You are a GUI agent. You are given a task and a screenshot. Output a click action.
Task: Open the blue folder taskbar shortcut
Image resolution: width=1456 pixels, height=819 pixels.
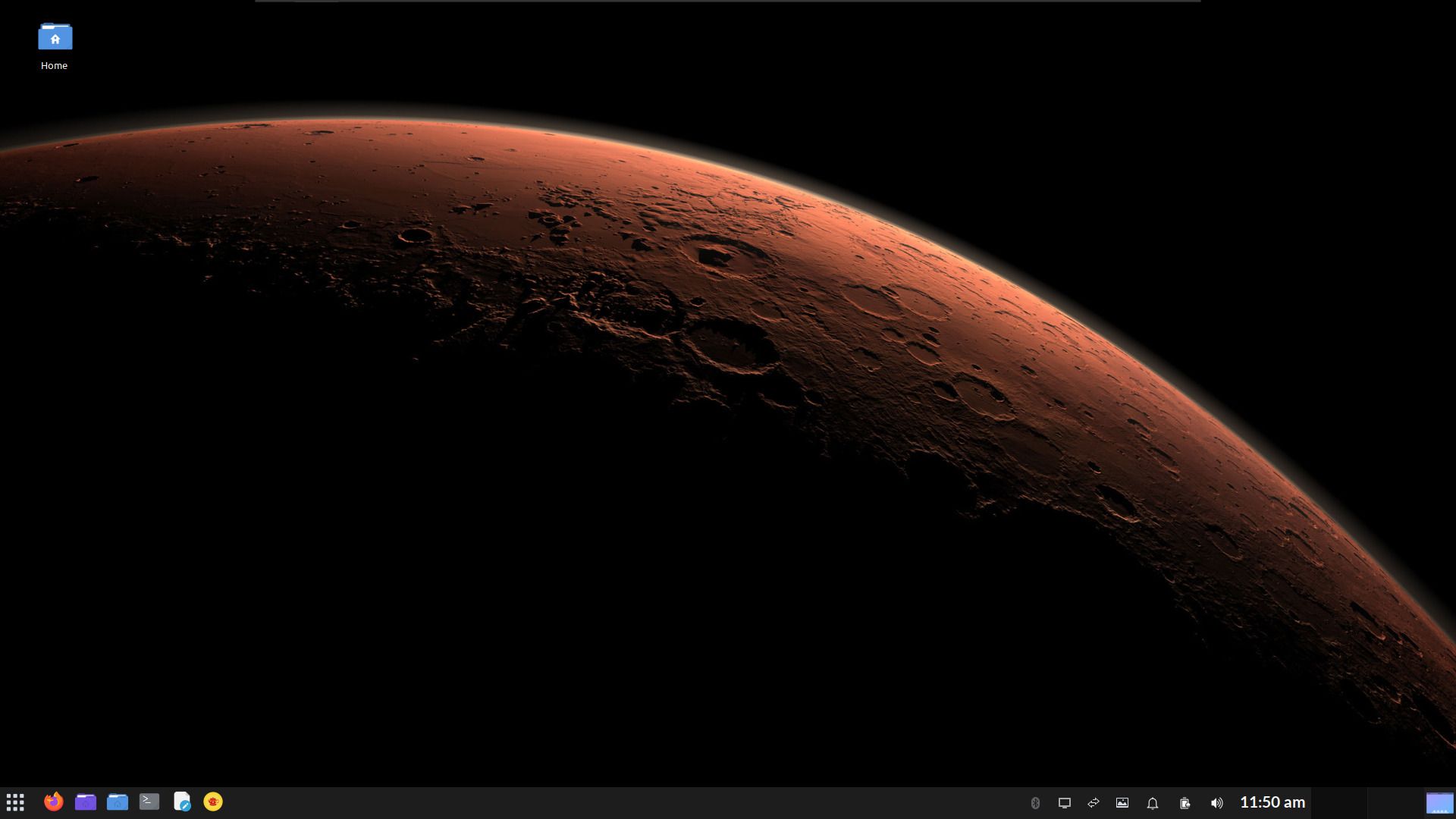click(118, 802)
